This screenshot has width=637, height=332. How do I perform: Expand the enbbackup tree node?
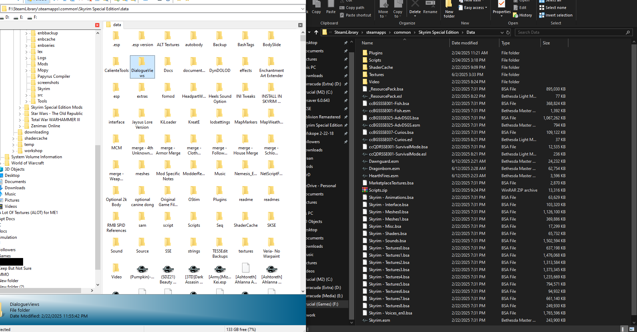tap(27, 33)
